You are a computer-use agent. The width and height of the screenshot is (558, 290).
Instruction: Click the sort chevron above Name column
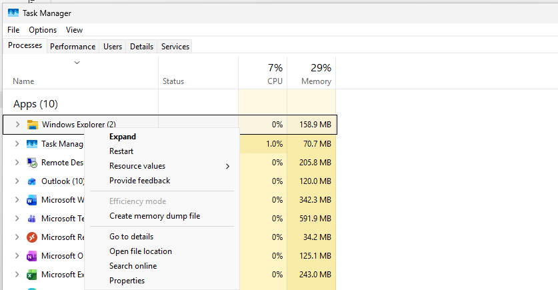coord(77,63)
